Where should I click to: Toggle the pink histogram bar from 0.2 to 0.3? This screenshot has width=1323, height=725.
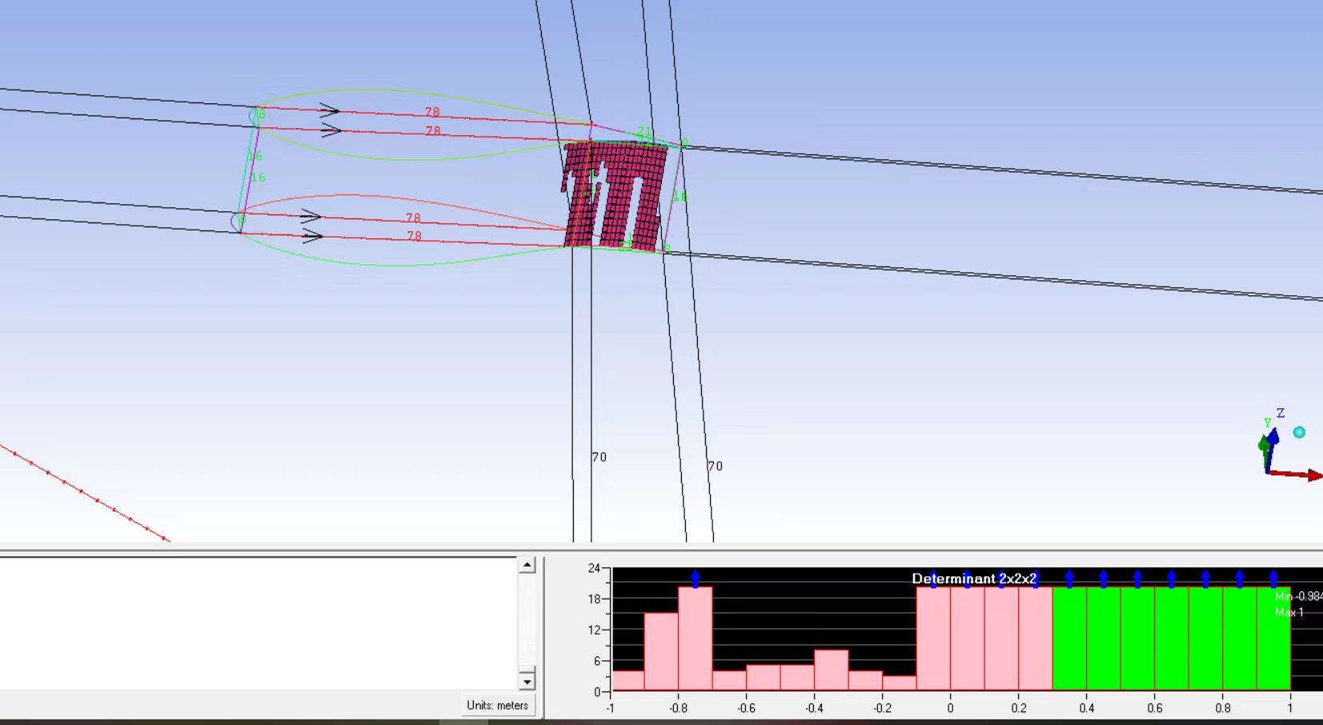(1035, 639)
